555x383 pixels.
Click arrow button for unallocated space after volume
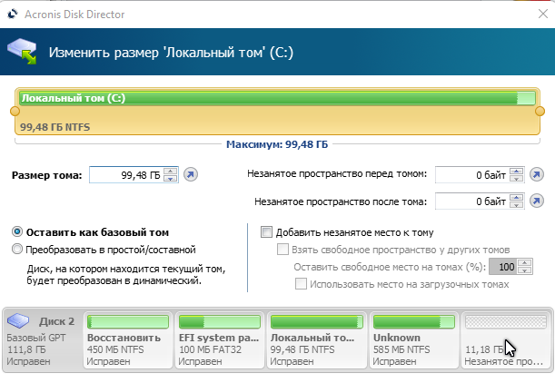coord(537,201)
